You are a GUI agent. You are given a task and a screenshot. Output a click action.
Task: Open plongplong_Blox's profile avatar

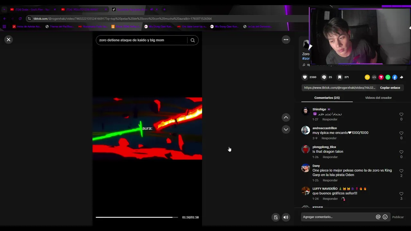point(306,149)
